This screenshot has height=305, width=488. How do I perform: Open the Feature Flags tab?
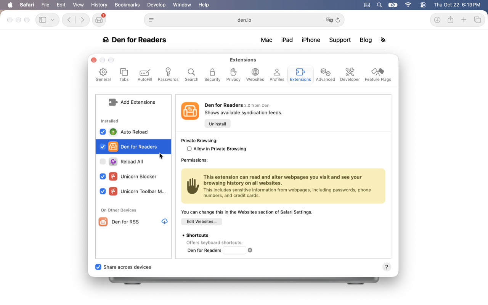pyautogui.click(x=378, y=75)
